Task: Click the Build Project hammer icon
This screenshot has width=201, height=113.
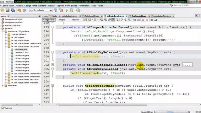Action: (x=56, y=10)
